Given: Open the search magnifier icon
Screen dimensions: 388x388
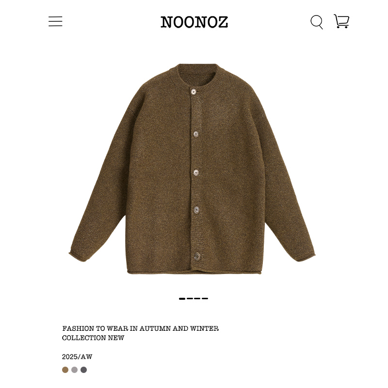Looking at the screenshot, I should 317,22.
